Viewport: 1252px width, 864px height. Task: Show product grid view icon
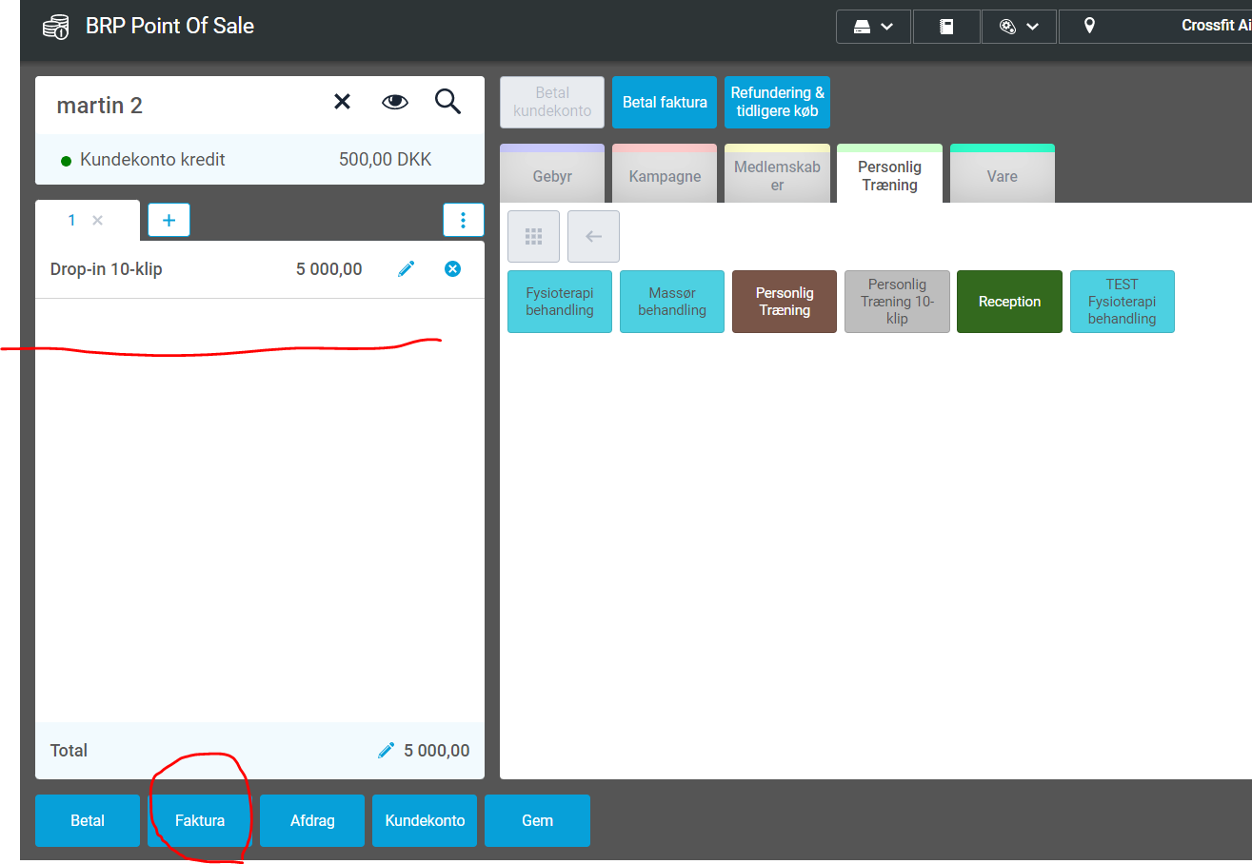pos(533,236)
